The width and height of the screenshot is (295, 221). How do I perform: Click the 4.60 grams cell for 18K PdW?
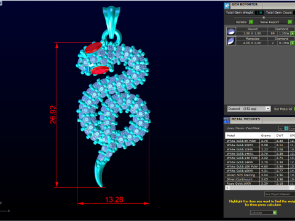[x=267, y=166]
